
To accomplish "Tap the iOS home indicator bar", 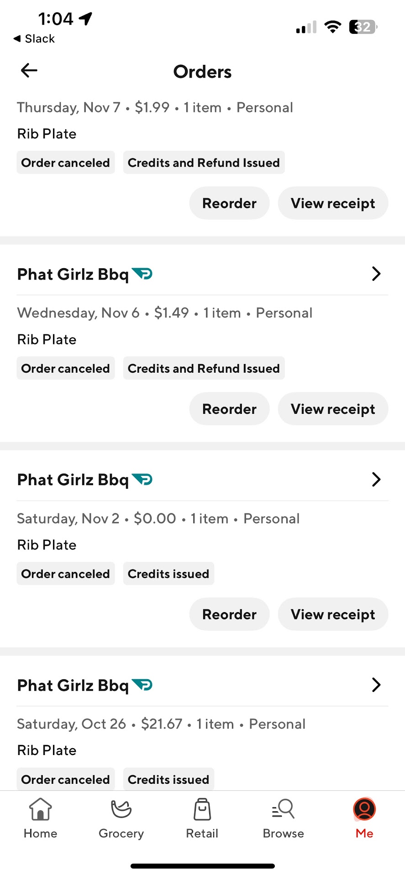I will pyautogui.click(x=202, y=866).
